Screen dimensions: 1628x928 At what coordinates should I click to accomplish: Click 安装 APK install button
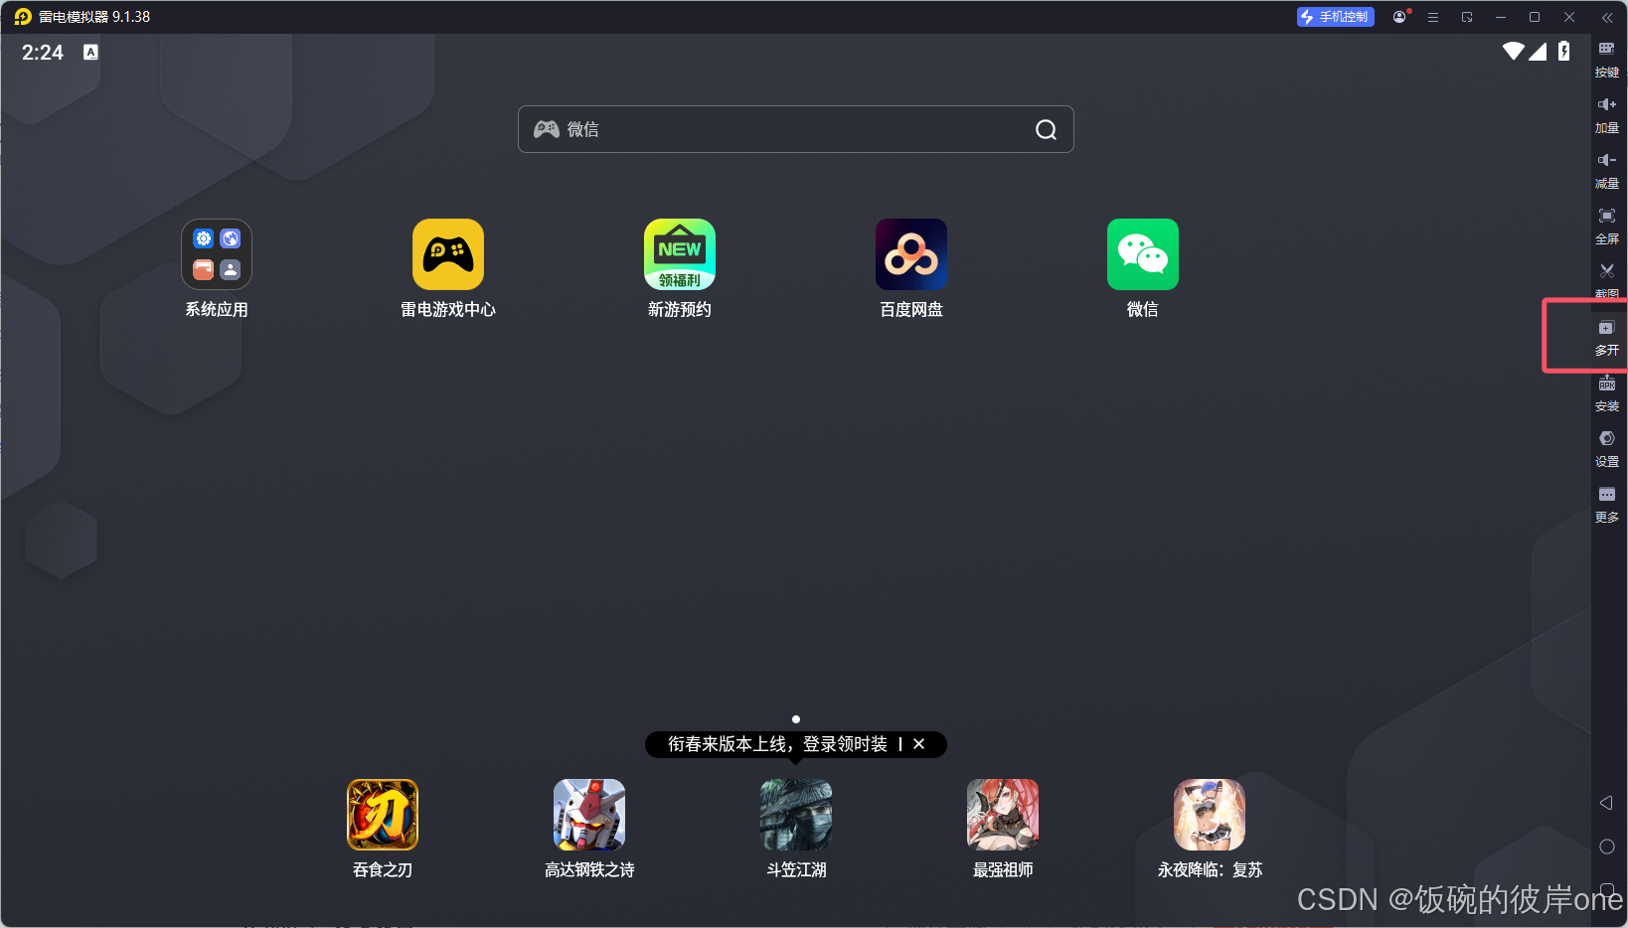click(1607, 392)
